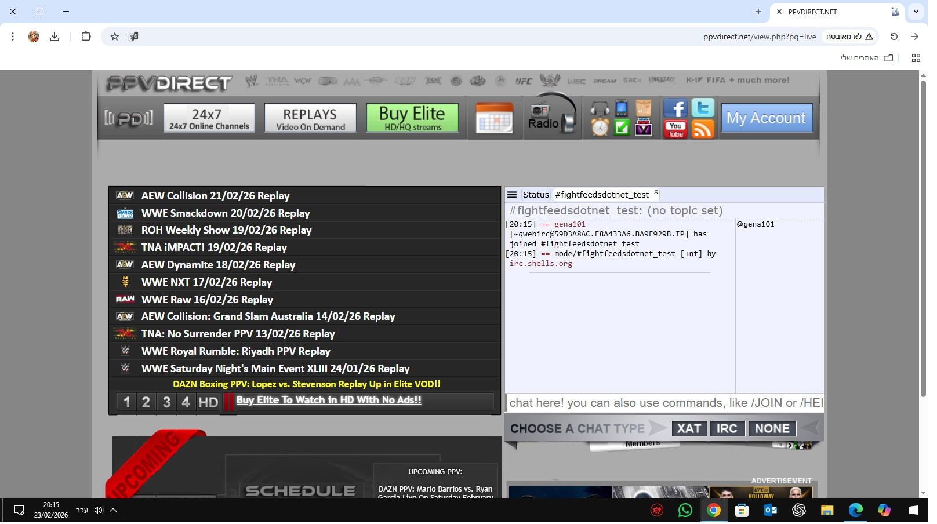Open browser downloads icon
The image size is (937, 524).
55,37
